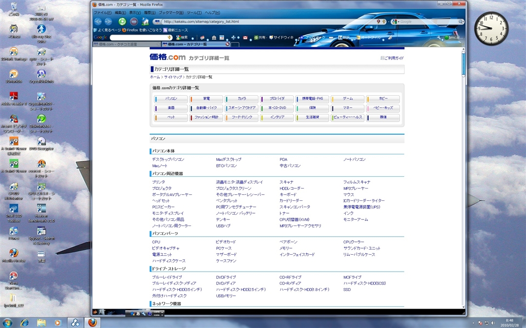Open Adobe Reader 8 desktop icon

pyautogui.click(x=14, y=97)
